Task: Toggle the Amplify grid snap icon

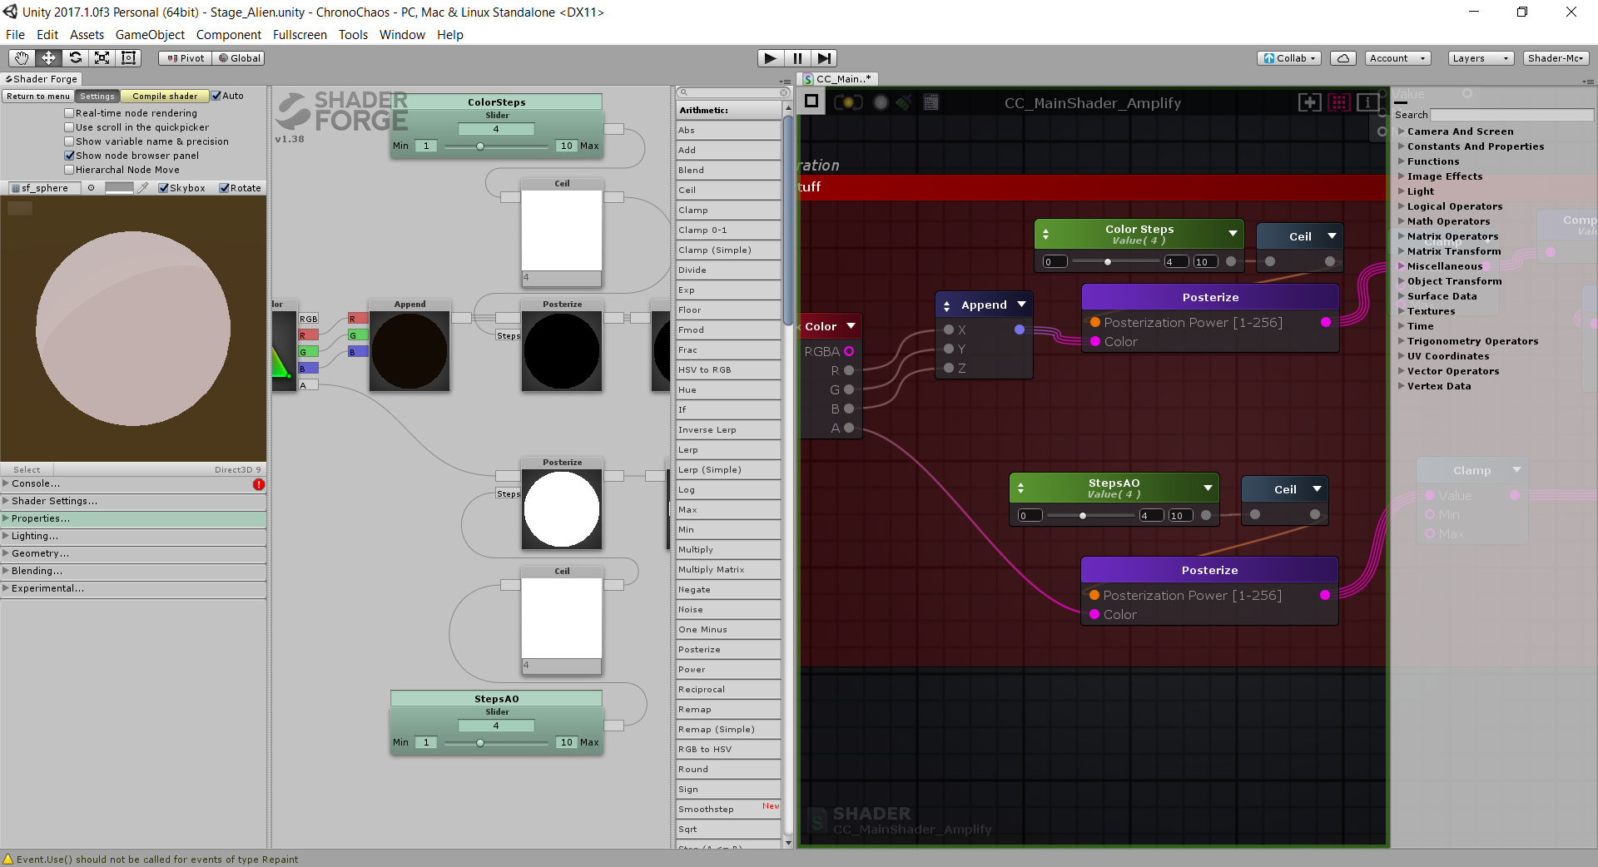Action: tap(1339, 102)
